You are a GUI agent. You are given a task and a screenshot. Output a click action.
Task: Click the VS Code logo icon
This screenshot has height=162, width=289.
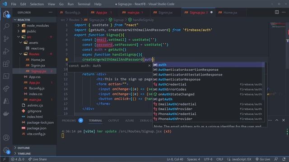click(x=5, y=4)
